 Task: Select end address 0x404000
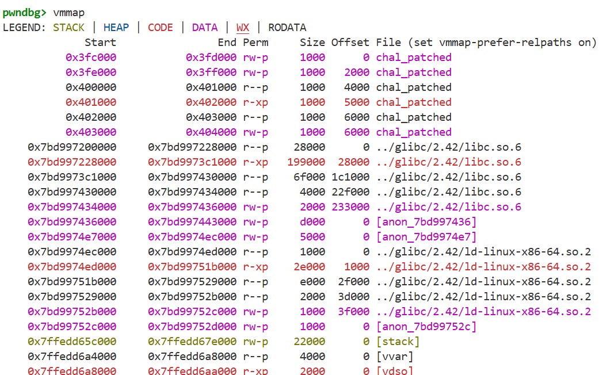tap(211, 132)
